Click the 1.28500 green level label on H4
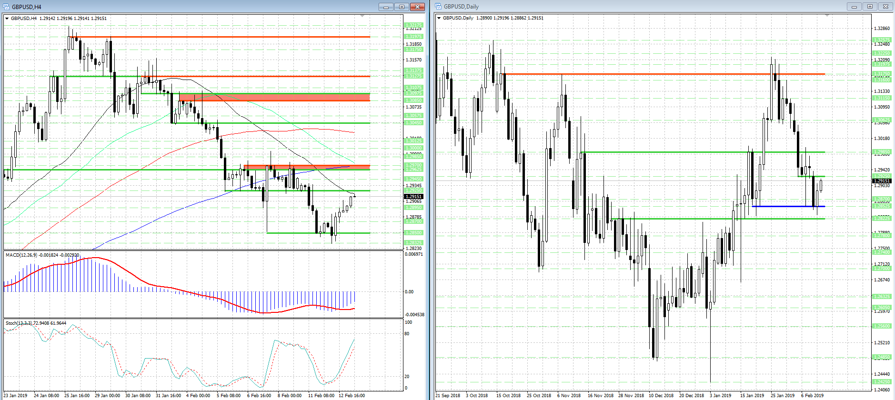Image resolution: width=895 pixels, height=400 pixels. pyautogui.click(x=413, y=233)
